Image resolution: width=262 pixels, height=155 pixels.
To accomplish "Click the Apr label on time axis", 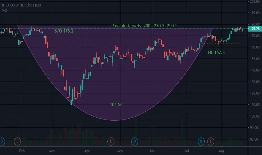I will click(87, 151).
